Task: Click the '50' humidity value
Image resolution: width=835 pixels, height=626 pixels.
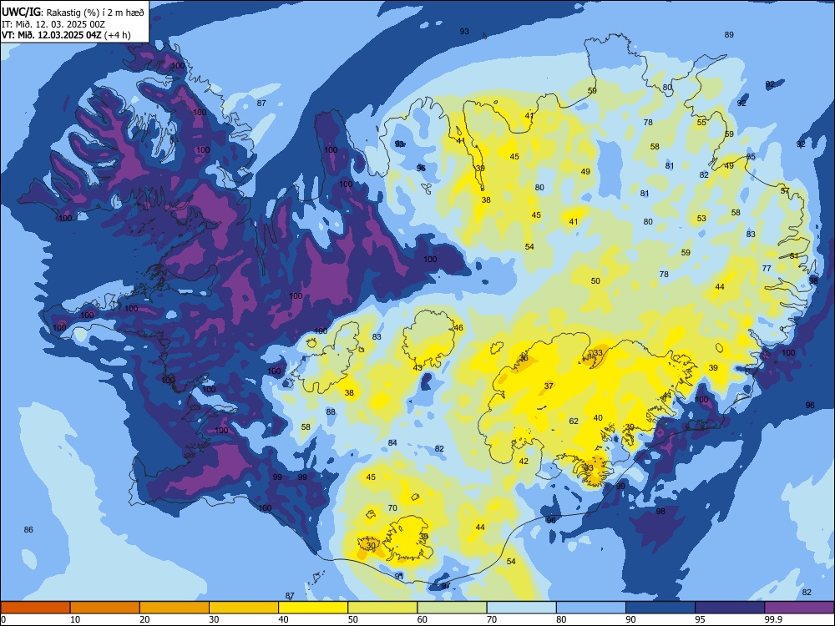Action: click(595, 281)
